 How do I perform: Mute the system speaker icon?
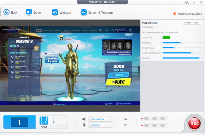[84, 119]
